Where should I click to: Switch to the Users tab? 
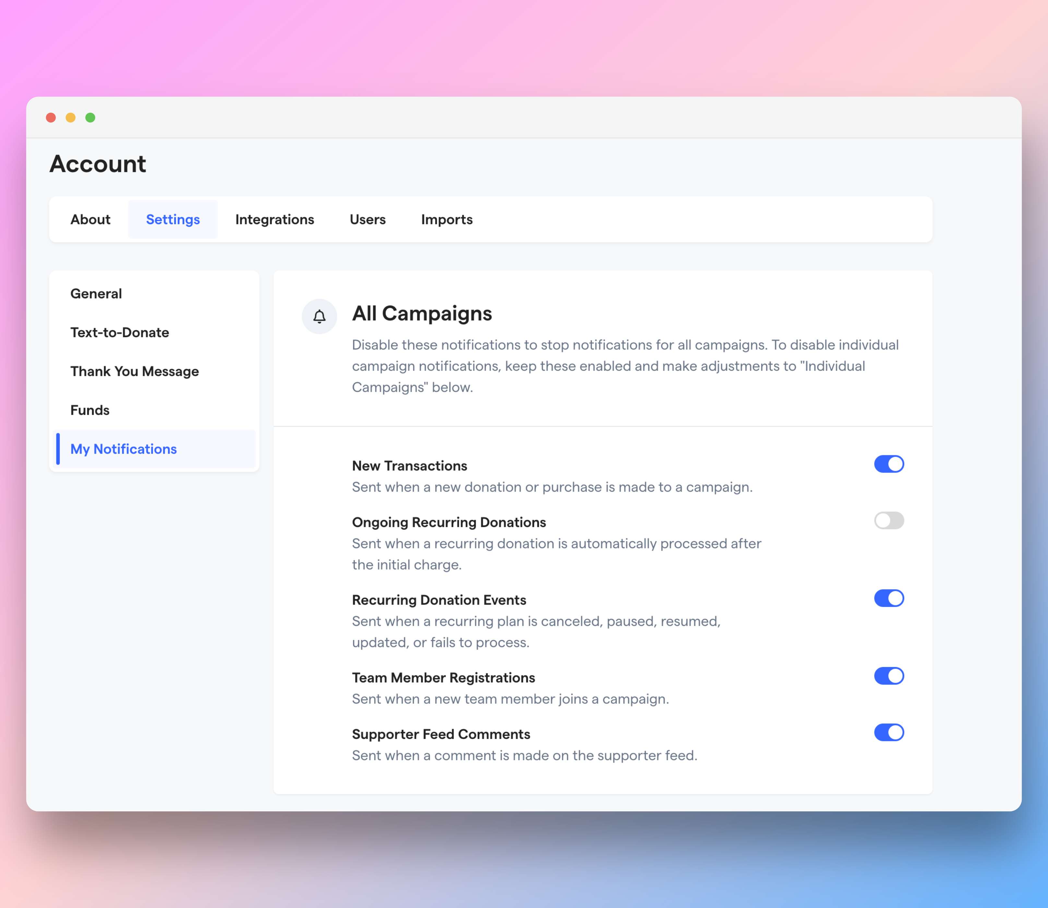[368, 220]
